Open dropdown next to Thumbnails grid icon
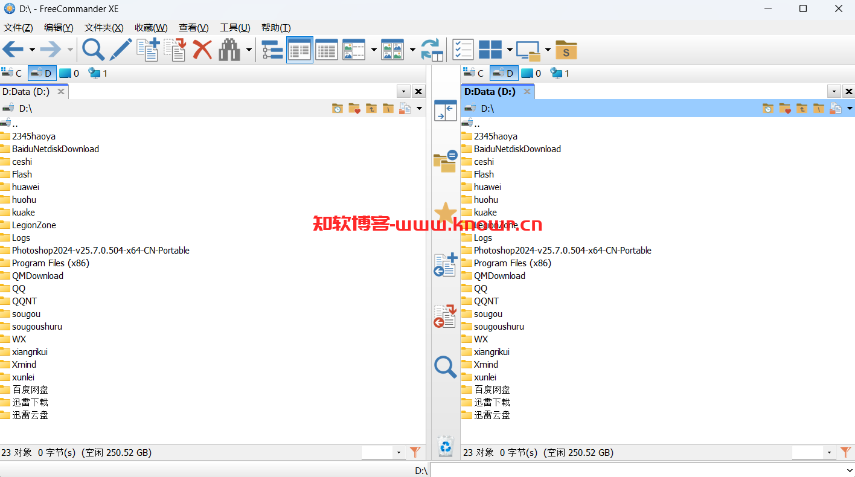Viewport: 855px width, 477px height. (x=412, y=50)
